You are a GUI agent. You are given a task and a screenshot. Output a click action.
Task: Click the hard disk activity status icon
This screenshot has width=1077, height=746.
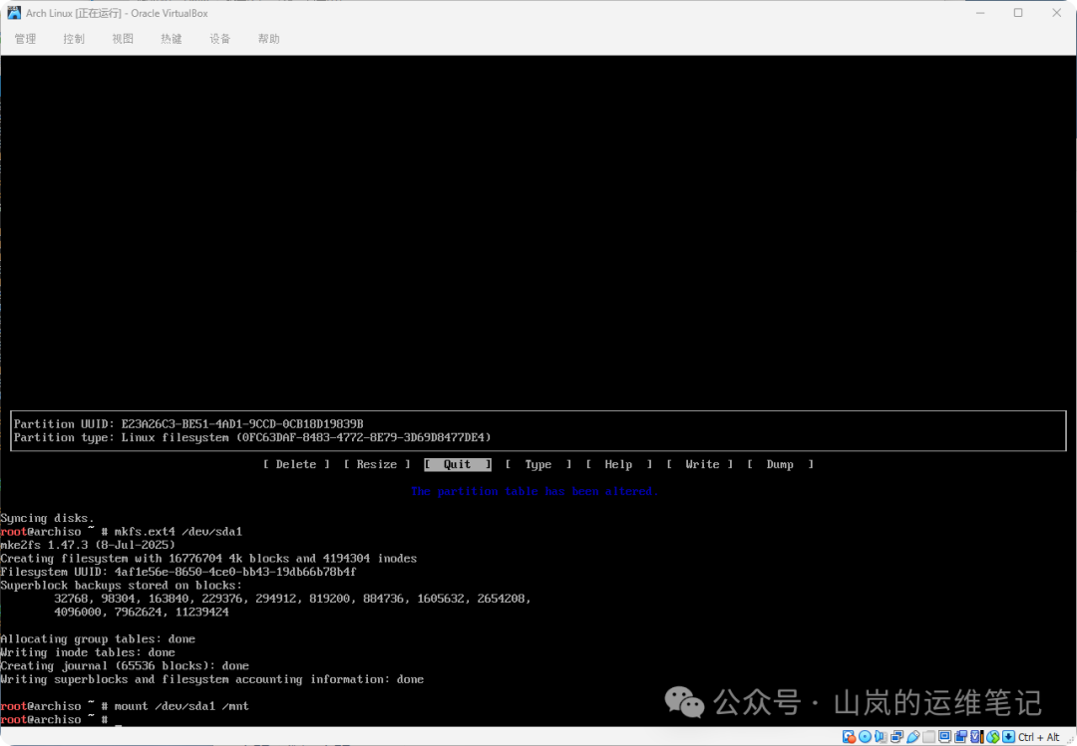click(850, 736)
